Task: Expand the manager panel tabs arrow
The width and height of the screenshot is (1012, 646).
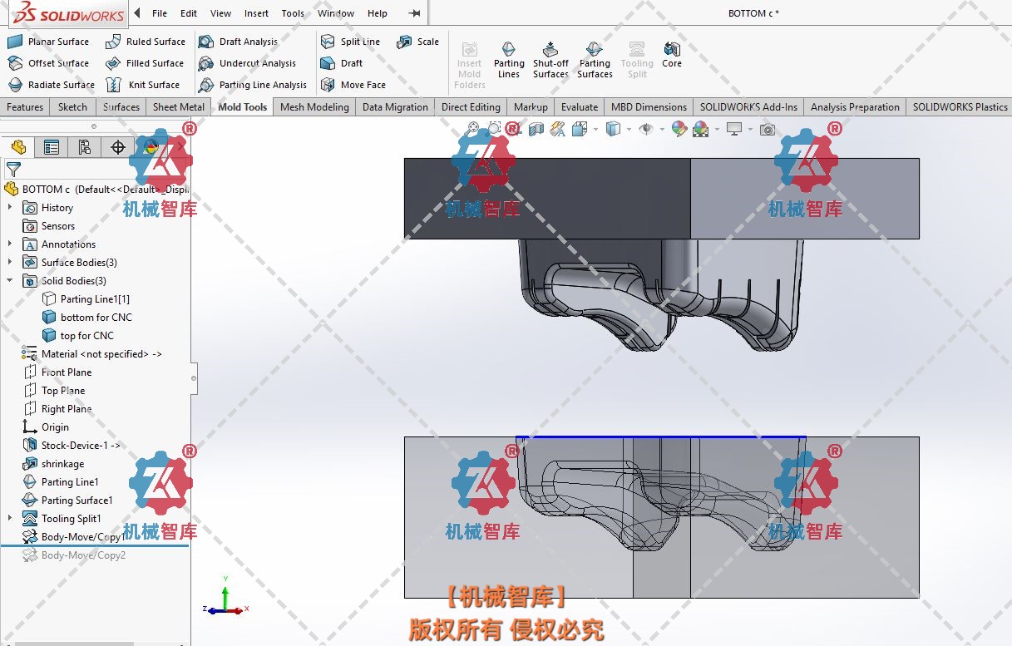Action: 181,147
